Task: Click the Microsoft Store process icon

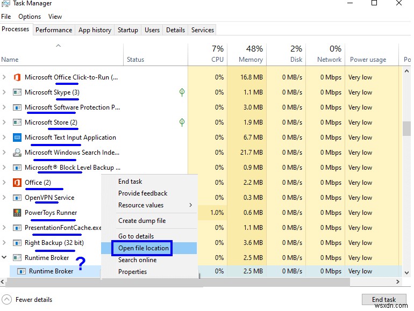Action: point(17,122)
